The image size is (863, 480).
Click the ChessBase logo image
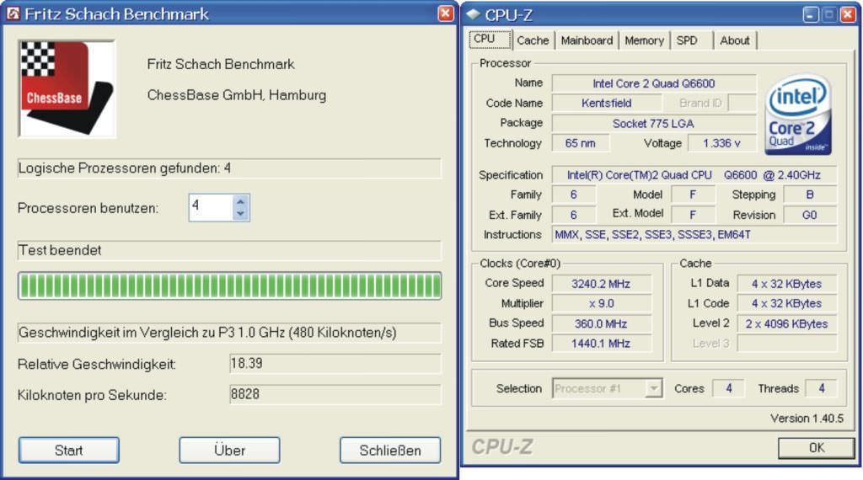[x=67, y=88]
